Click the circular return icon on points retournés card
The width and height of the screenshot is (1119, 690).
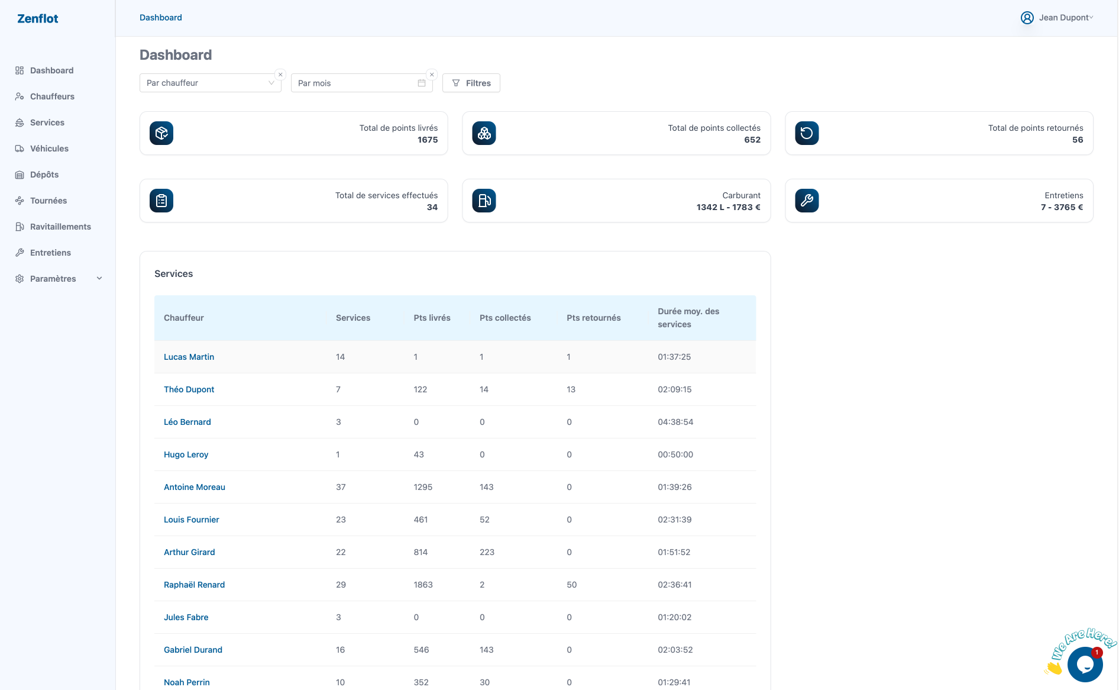point(807,133)
